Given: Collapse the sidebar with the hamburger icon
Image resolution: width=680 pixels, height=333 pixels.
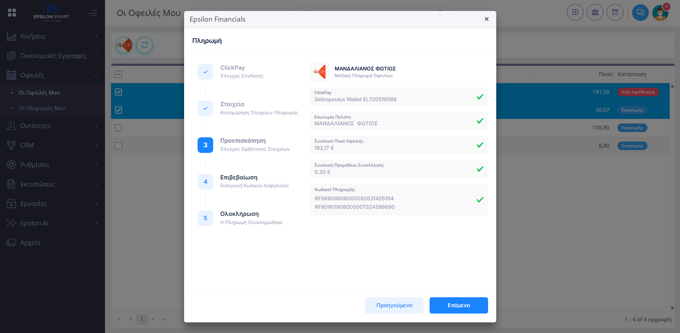Looking at the screenshot, I should pyautogui.click(x=92, y=13).
